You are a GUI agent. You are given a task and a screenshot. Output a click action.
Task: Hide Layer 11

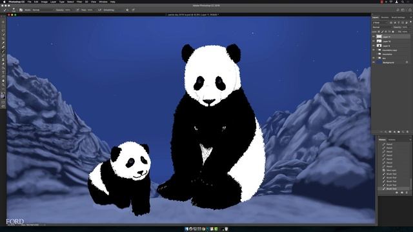[x=374, y=37]
